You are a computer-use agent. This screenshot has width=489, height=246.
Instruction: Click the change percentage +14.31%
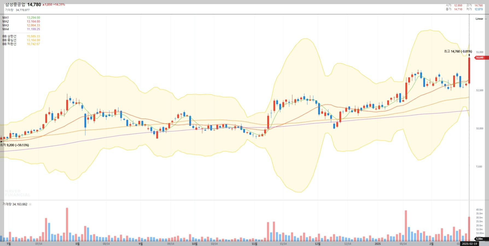(x=59, y=5)
